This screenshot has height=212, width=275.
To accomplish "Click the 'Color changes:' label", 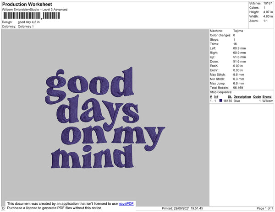I will point(220,35).
